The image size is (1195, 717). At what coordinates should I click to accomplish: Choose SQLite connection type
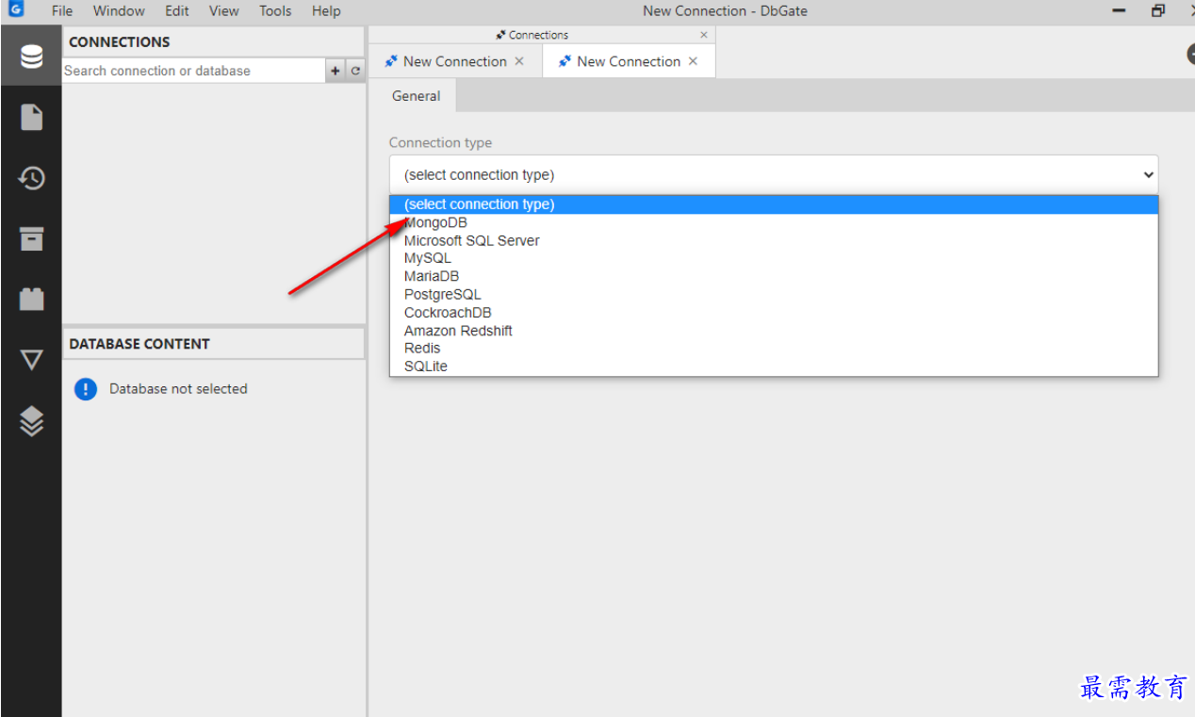[773, 366]
